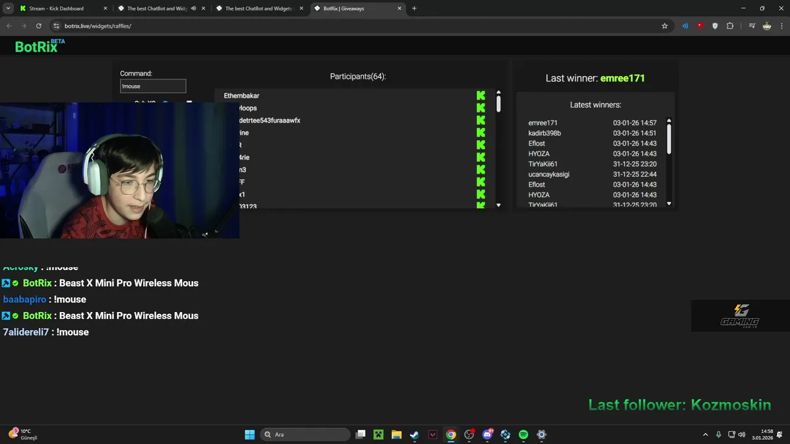Open the media control toolbar icon

(752, 26)
